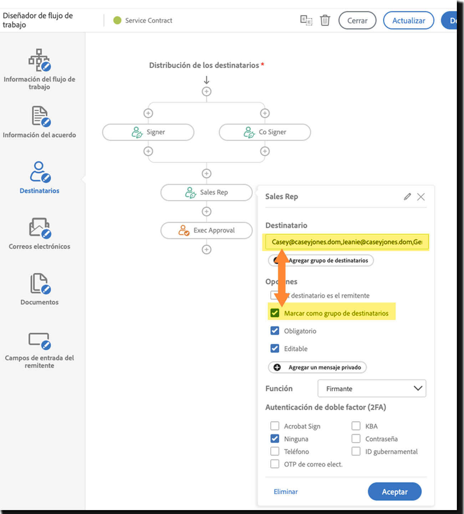Screen dimensions: 464x514
Task: Enable KBA authentication checkbox
Action: pos(356,426)
